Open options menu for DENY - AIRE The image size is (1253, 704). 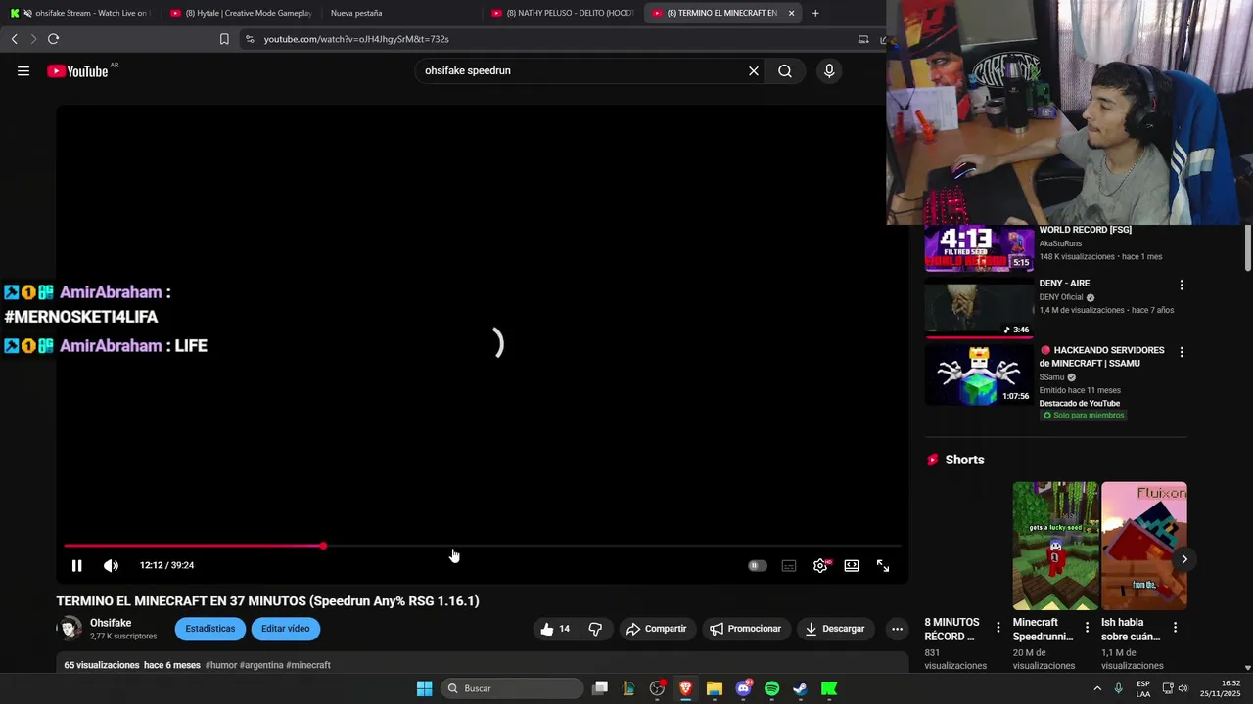(x=1182, y=286)
